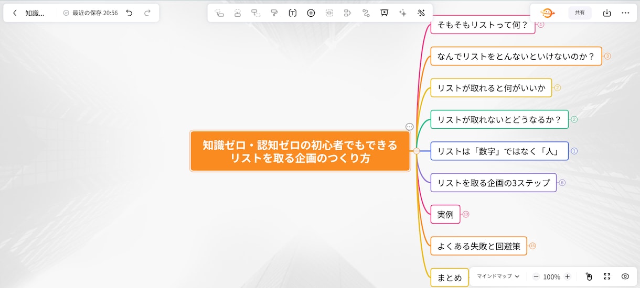Expand children of 'リストが取れると何がいいか'

pyautogui.click(x=558, y=87)
